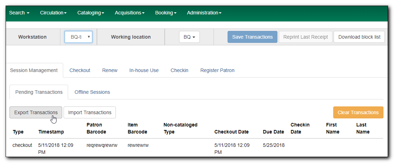The height and width of the screenshot is (163, 394).
Task: Go to the Checkin tab
Action: tap(179, 70)
